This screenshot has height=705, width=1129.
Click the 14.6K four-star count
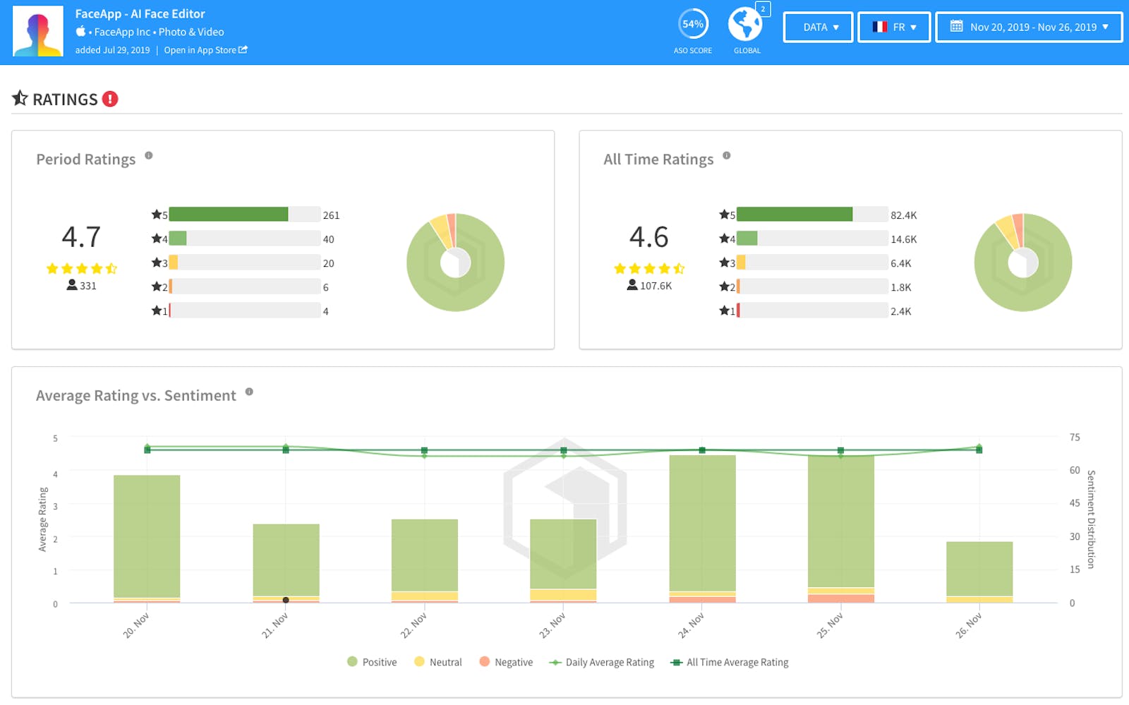point(904,239)
